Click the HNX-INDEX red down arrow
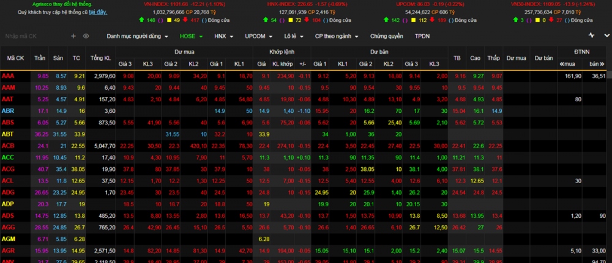 click(x=307, y=20)
